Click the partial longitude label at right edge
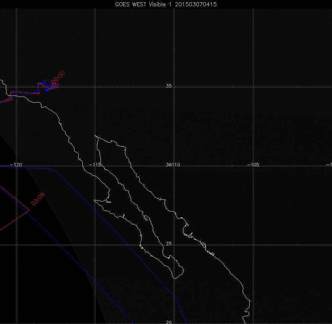The height and width of the screenshot is (324, 332). [329, 165]
